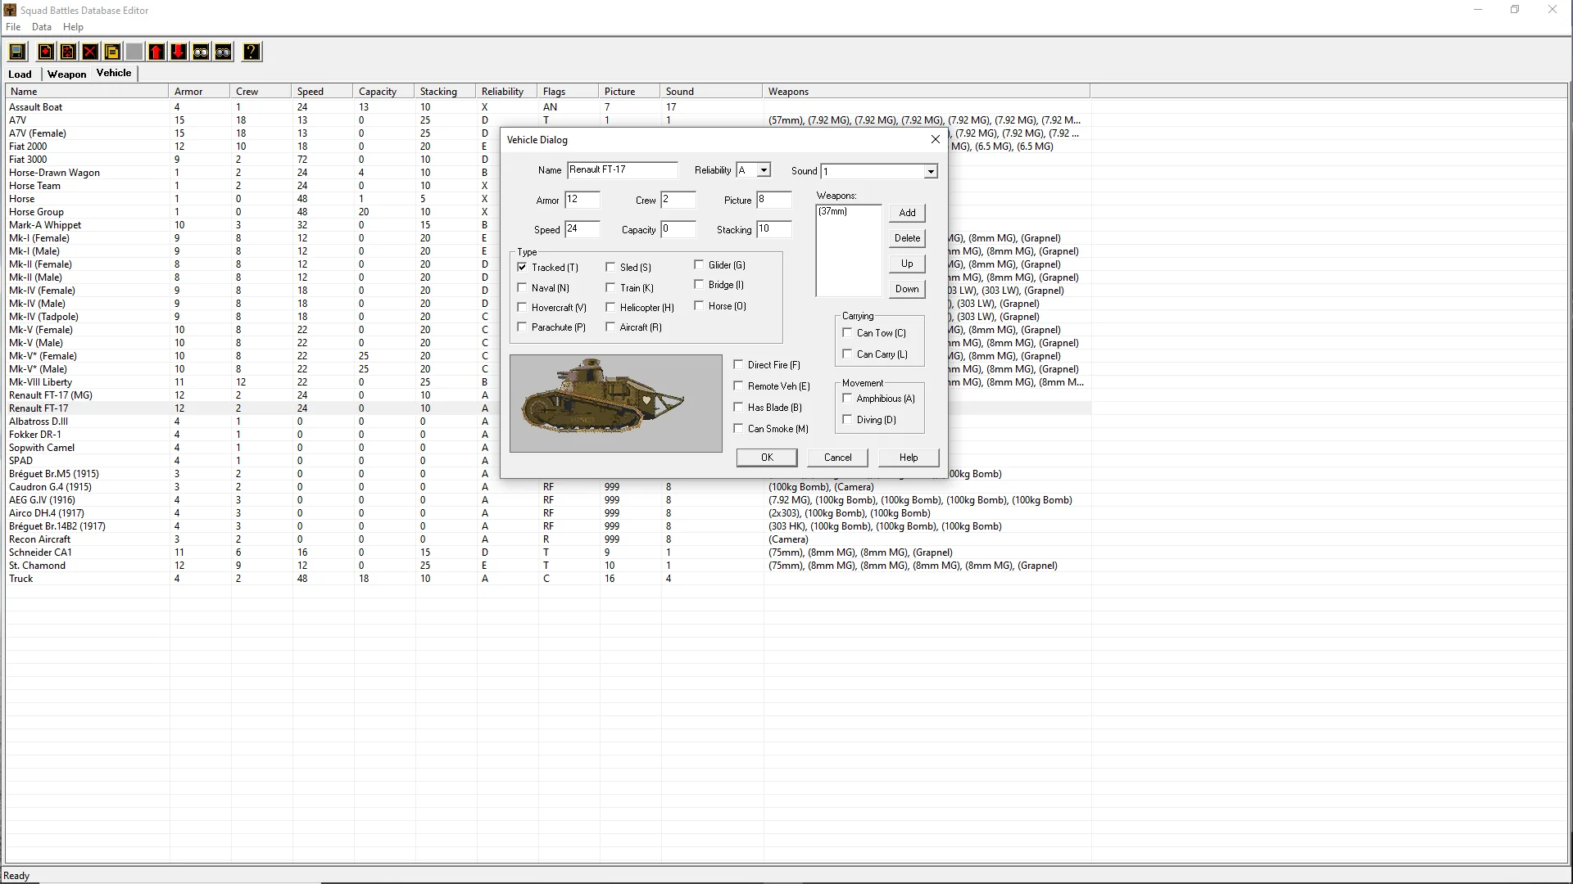Click the Add weapon button
Screen dimensions: 1573x884
click(907, 213)
